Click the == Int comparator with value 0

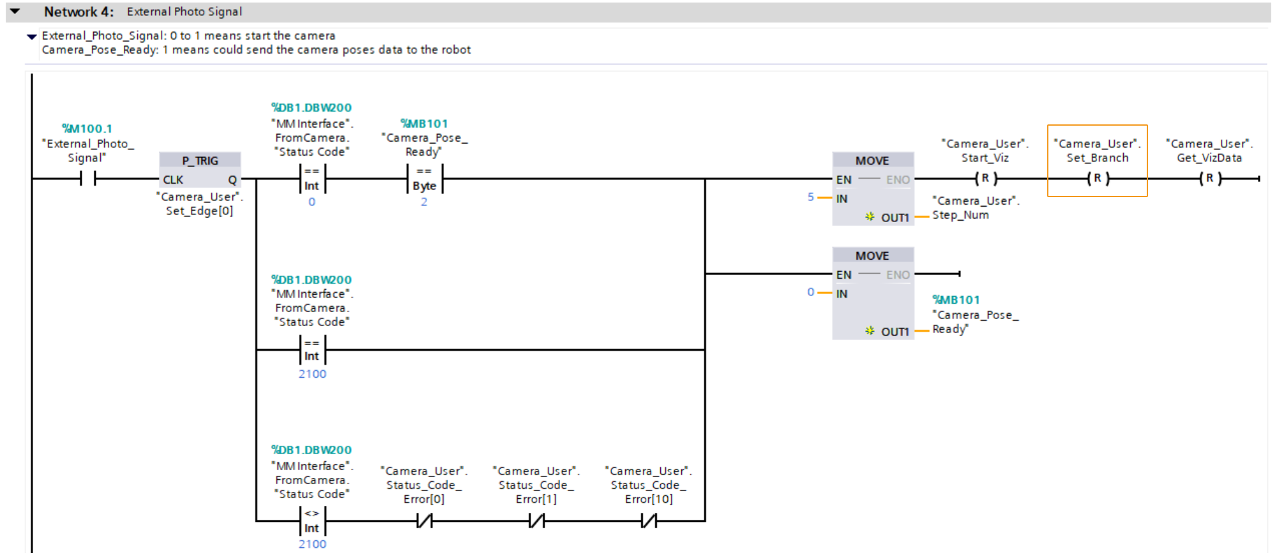pyautogui.click(x=312, y=179)
